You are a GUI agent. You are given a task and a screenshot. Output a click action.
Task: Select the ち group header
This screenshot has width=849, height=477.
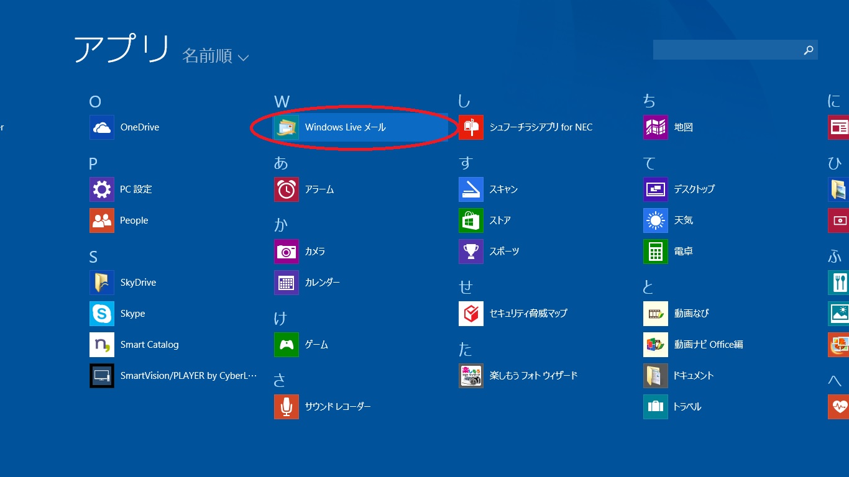649,101
